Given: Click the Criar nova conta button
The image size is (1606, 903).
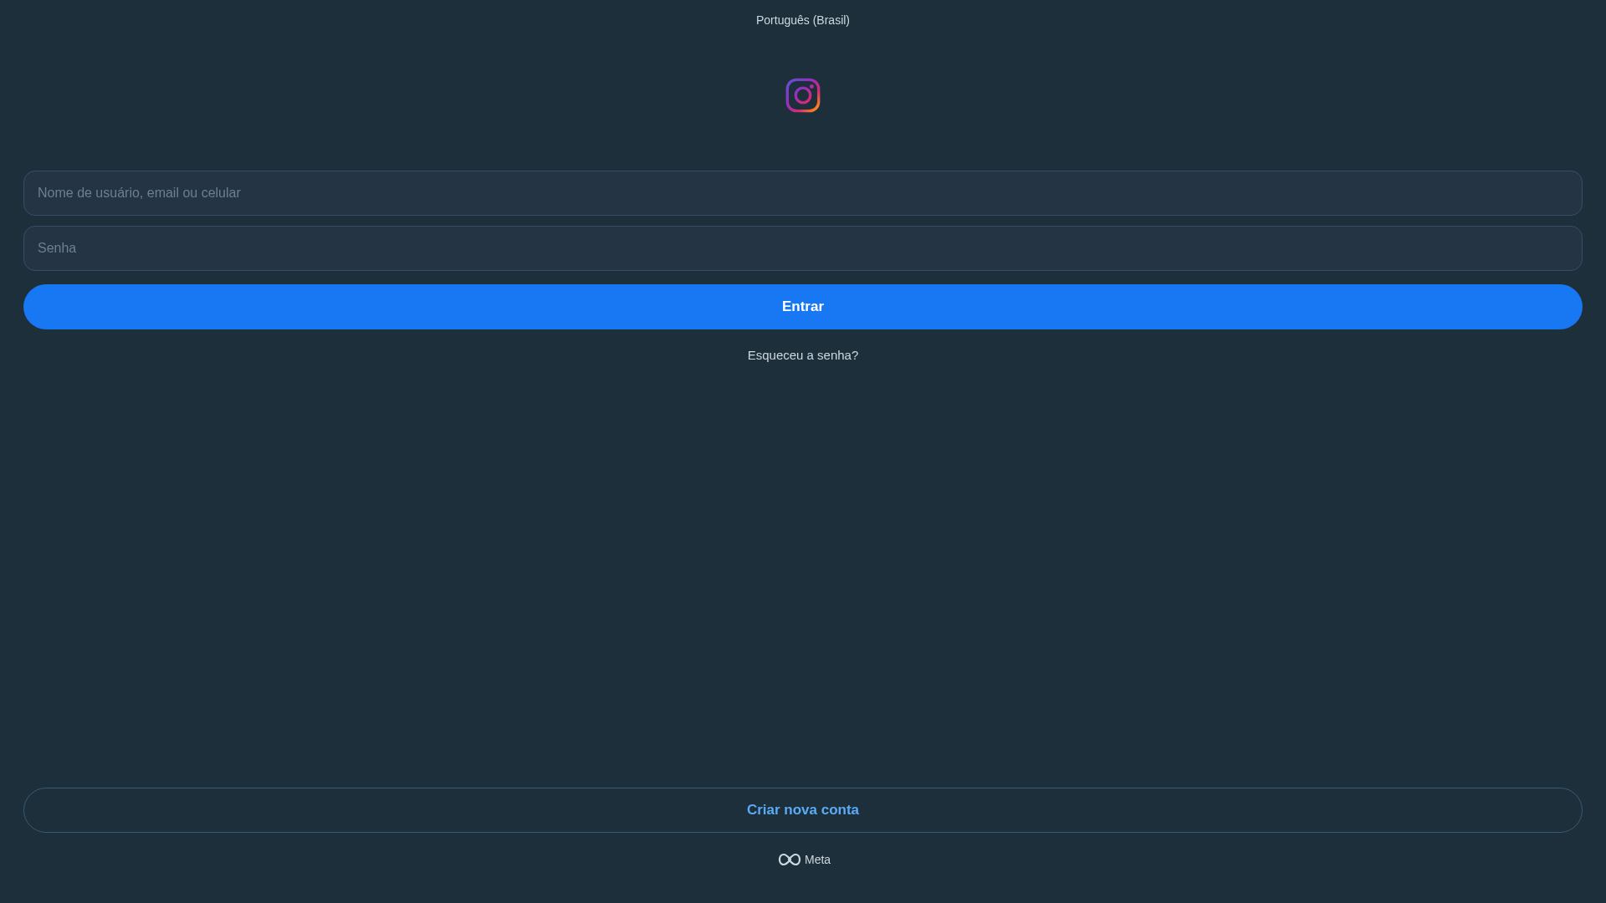Looking at the screenshot, I should point(803,810).
